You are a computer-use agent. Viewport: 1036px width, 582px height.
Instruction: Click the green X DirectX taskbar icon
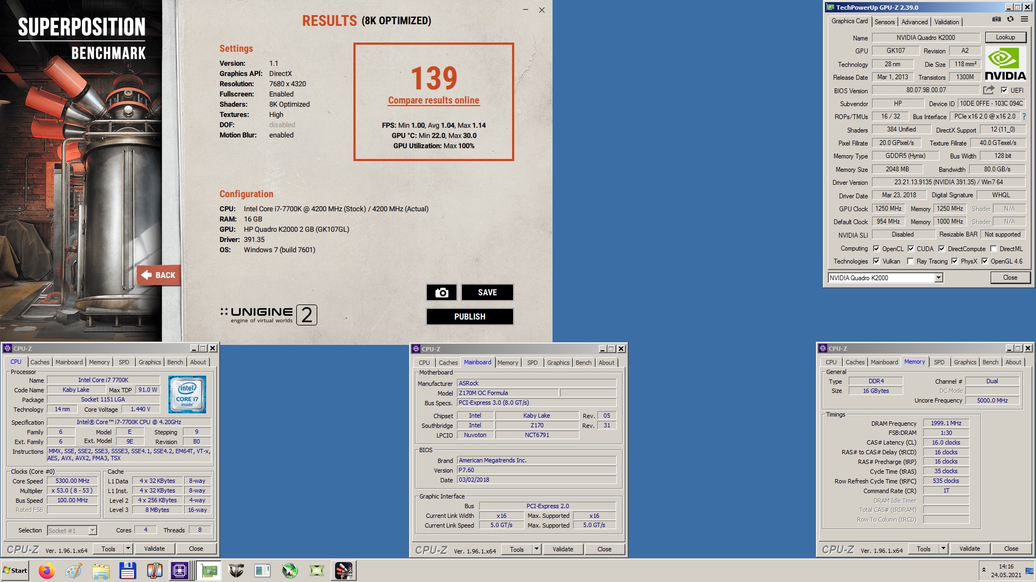click(x=317, y=571)
